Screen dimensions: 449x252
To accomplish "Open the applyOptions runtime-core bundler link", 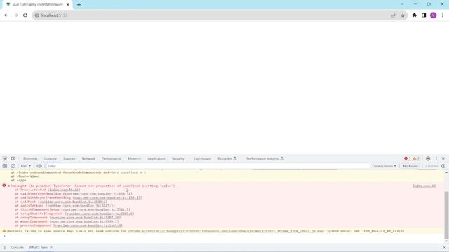I will point(80,206).
